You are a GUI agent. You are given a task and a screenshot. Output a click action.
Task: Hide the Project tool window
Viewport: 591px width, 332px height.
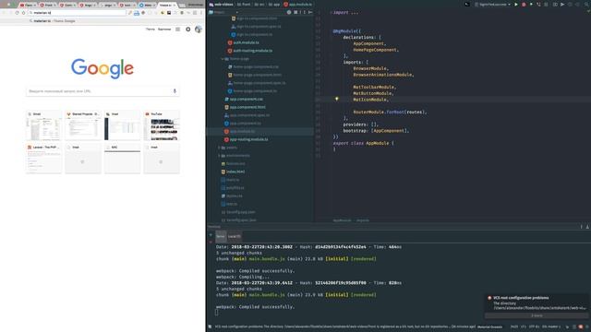tap(310, 12)
